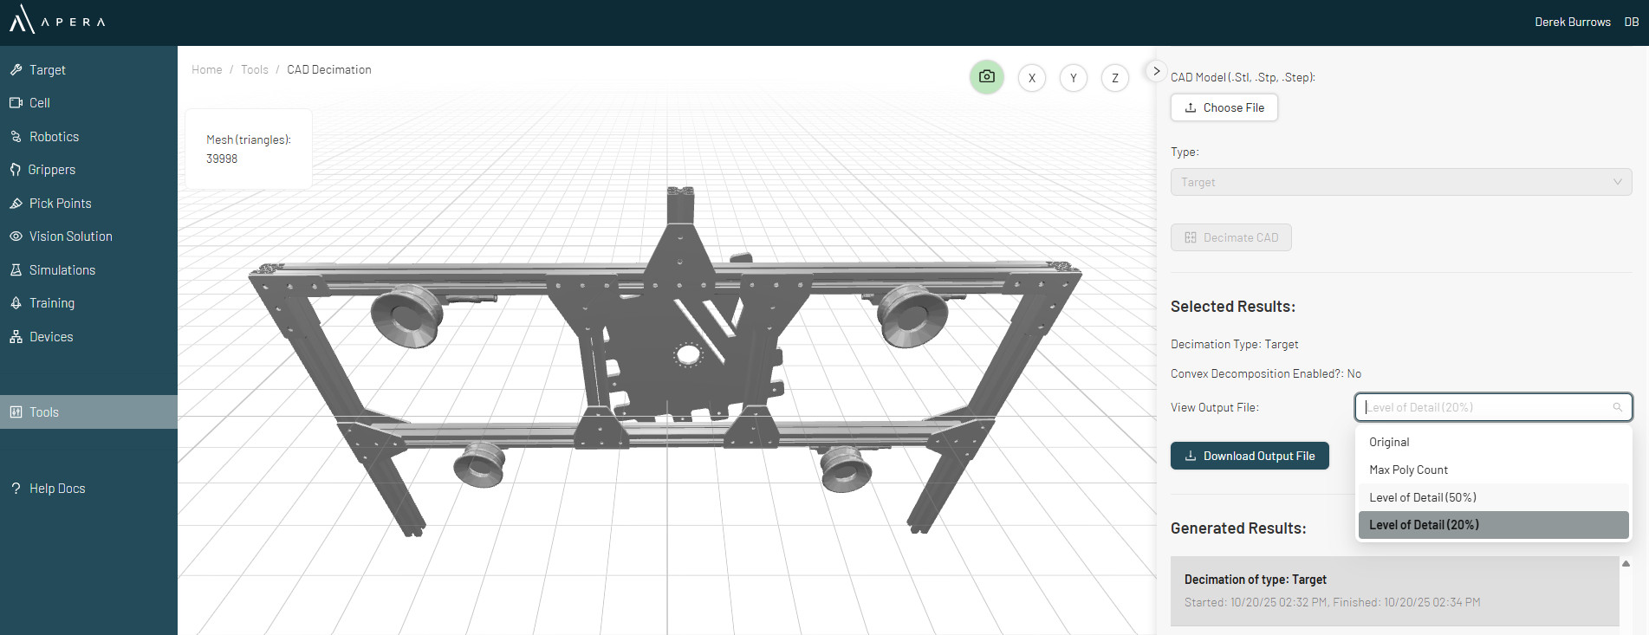Image resolution: width=1649 pixels, height=635 pixels.
Task: Click the View Output File search field
Action: point(1485,407)
